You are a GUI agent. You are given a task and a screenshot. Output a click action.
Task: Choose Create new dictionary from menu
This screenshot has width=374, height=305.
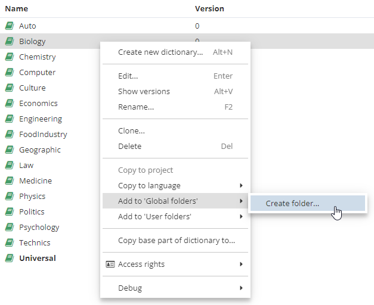[160, 52]
